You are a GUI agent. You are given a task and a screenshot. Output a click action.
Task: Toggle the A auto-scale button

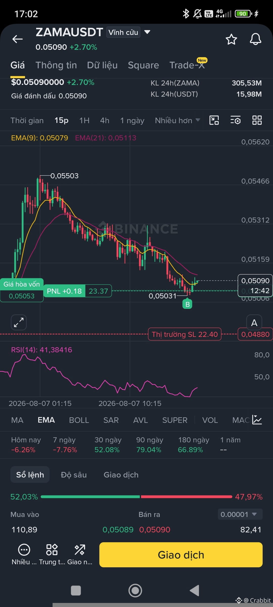click(254, 323)
